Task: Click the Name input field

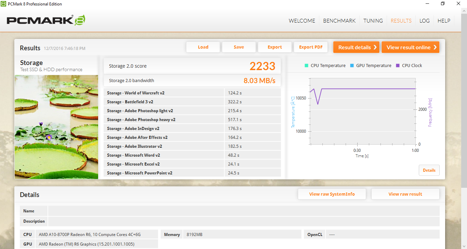Action: (244, 211)
